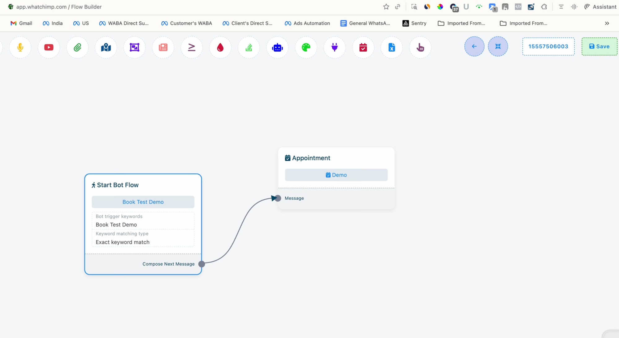Add a condition node with greater-or-equal icon
The height and width of the screenshot is (338, 619).
tap(192, 47)
